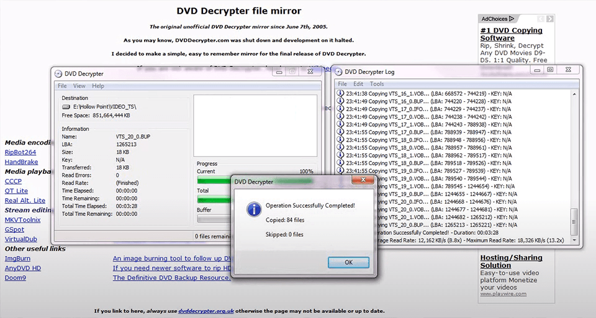Open the image burning tool follow-up link
The height and width of the screenshot is (318, 596).
[x=172, y=258]
